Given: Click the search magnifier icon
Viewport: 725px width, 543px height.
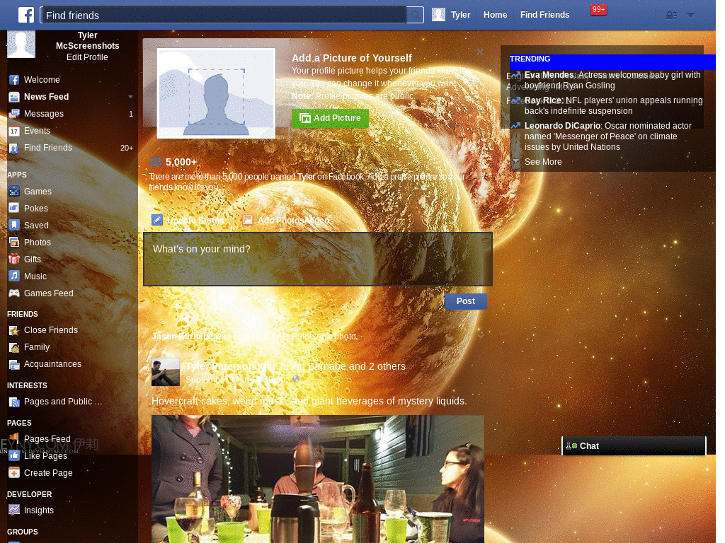Looking at the screenshot, I should (416, 16).
